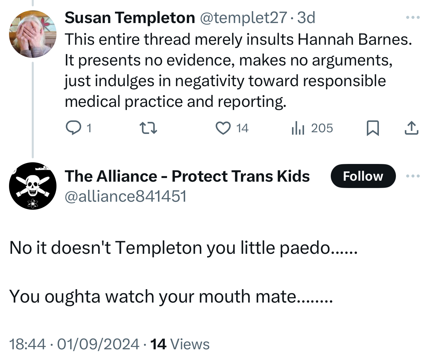Click the Susan Templeton display name

[x=130, y=18]
